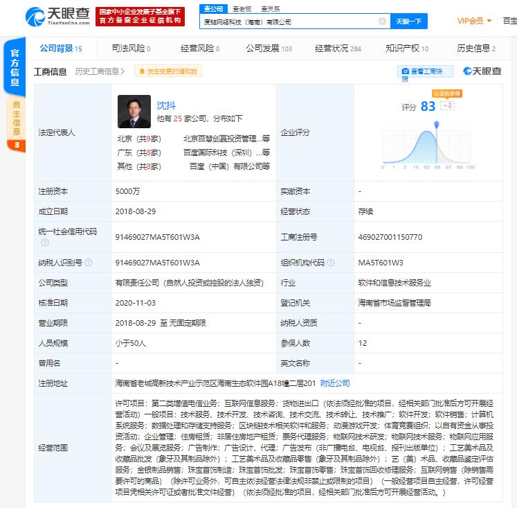Click the organization code MA5T601W3
This screenshot has width=517, height=508.
tap(381, 263)
